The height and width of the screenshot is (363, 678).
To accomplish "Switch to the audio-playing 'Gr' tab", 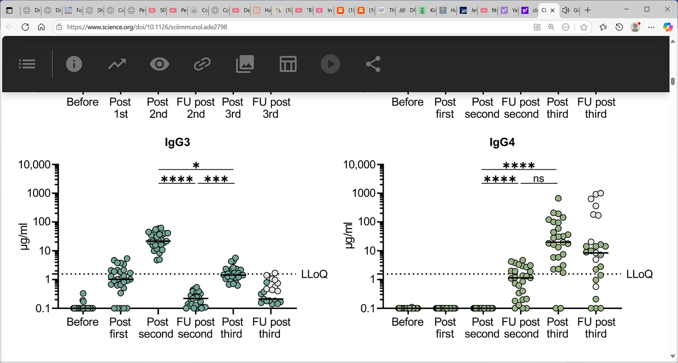I will click(x=570, y=10).
